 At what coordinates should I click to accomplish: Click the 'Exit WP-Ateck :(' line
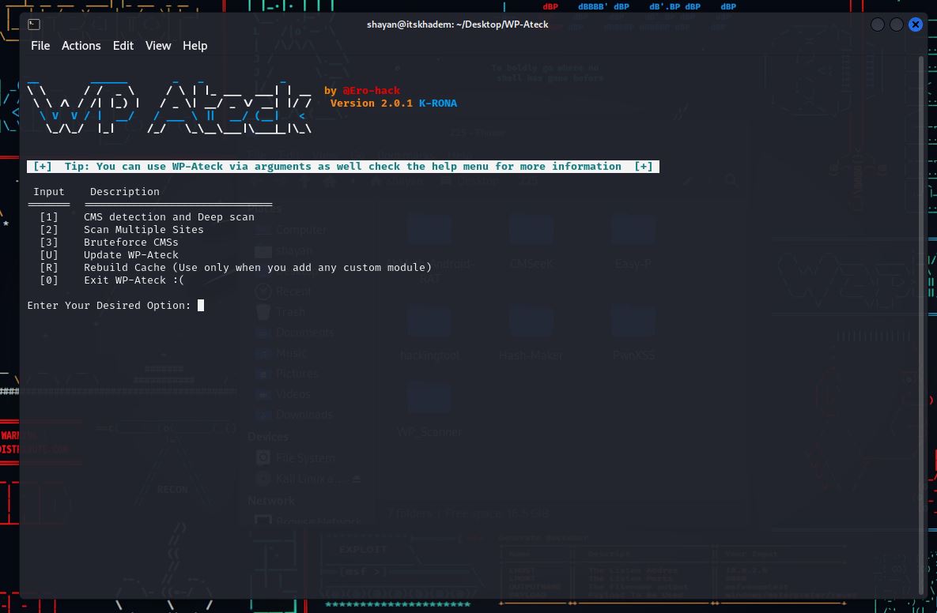tap(111, 280)
